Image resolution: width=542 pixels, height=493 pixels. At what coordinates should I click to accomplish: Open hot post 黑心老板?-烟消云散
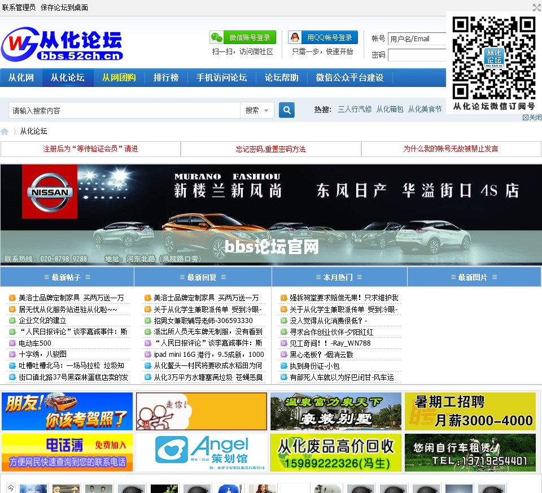pyautogui.click(x=321, y=355)
